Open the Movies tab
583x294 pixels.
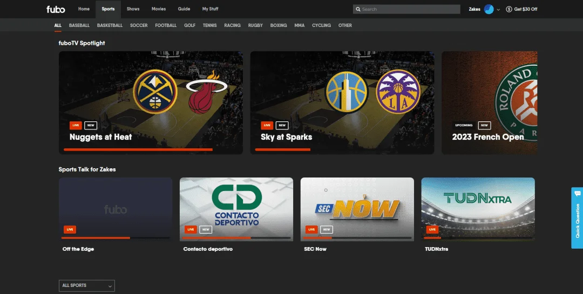click(x=159, y=9)
